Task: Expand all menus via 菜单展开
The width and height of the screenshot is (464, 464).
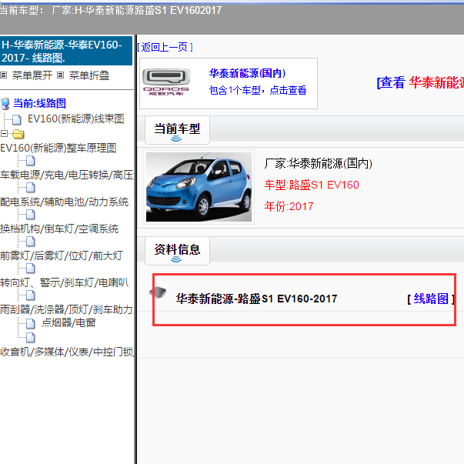Action: pos(32,75)
